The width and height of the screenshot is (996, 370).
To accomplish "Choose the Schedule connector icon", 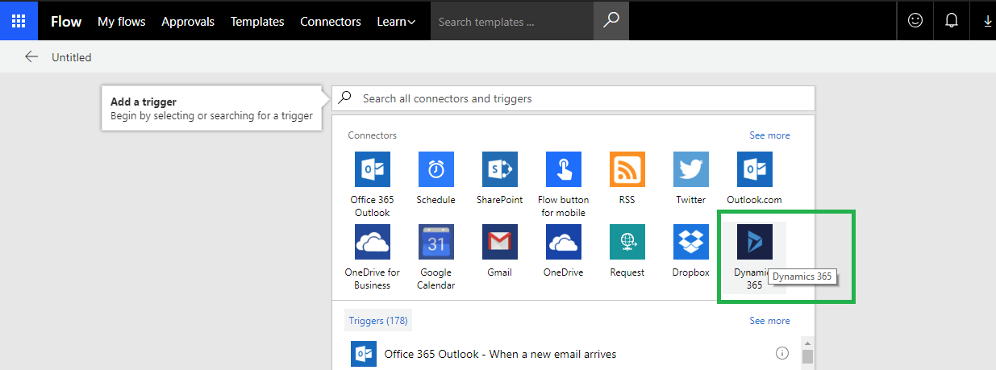I will (x=436, y=169).
